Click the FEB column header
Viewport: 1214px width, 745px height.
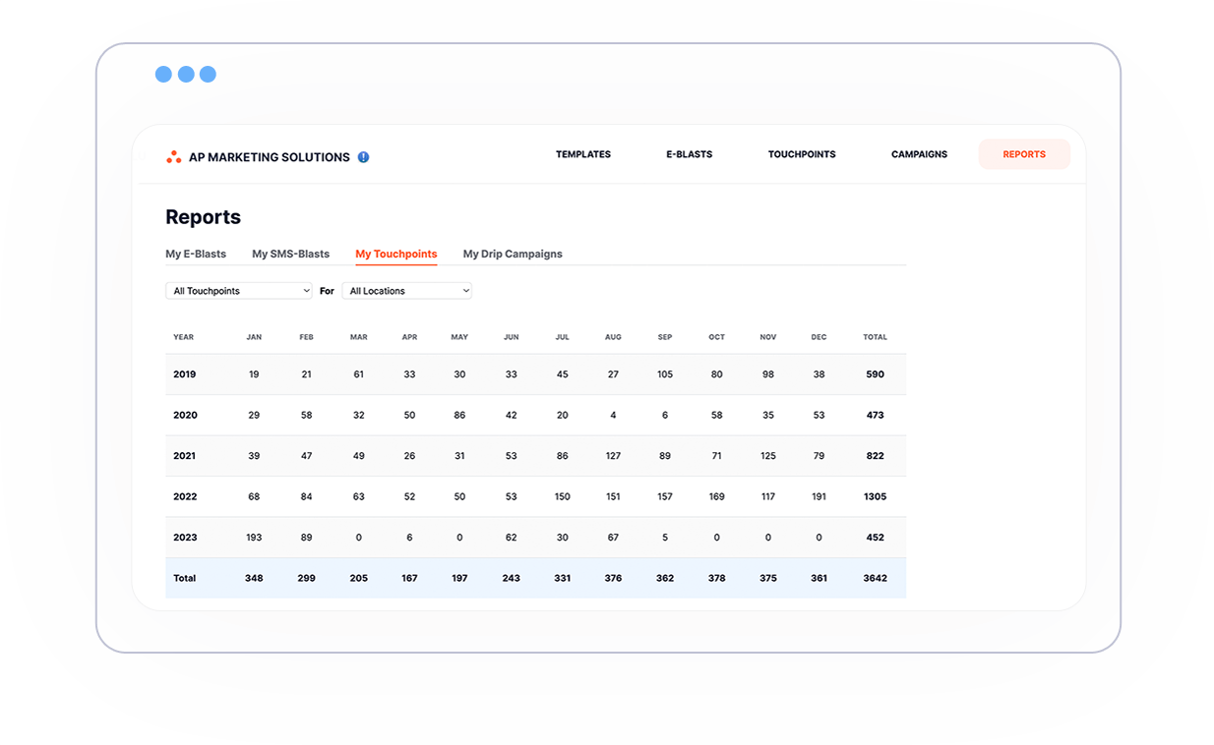click(307, 337)
